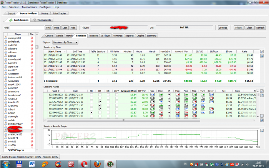Viewport: 269px width, 168px height.
Task: Click the expand grid icon beside Sessions by Time
Action: [262, 56]
